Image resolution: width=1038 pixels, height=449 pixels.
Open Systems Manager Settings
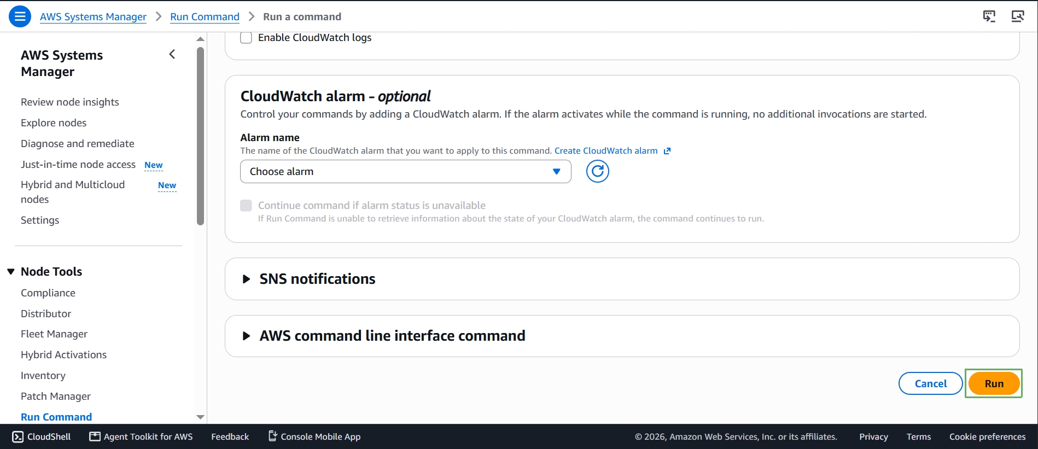40,220
